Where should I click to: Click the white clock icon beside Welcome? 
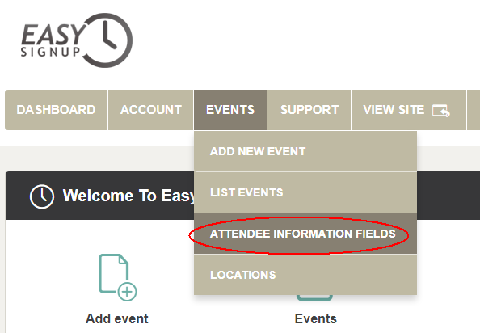pos(42,196)
